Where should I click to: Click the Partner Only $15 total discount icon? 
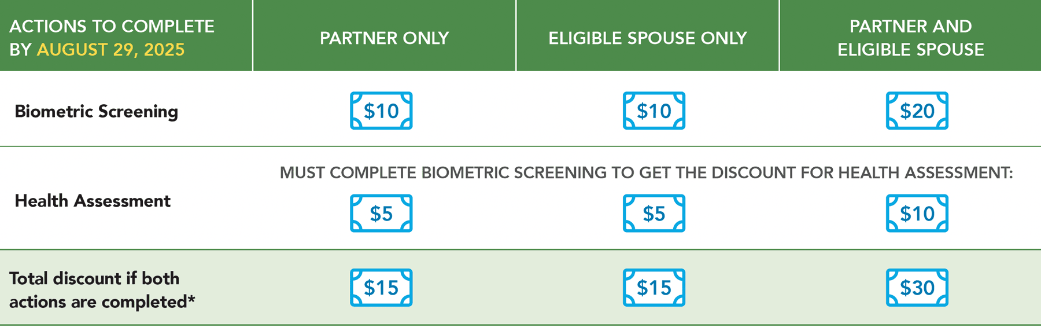(381, 288)
